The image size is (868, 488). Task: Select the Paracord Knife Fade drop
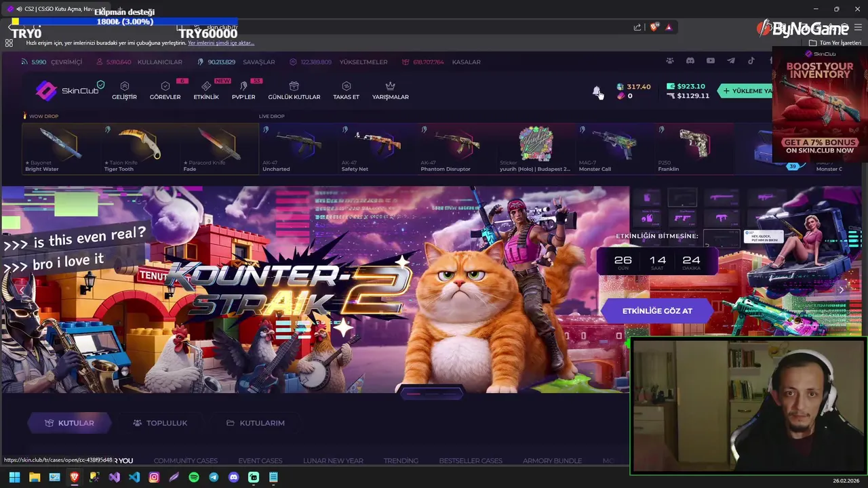[x=218, y=148]
